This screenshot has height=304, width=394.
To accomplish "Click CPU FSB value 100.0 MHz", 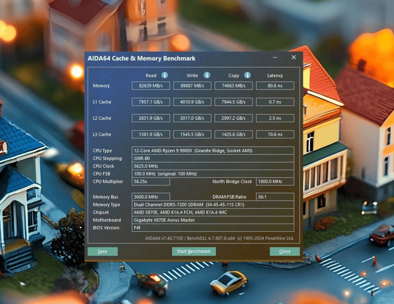I will [x=213, y=174].
